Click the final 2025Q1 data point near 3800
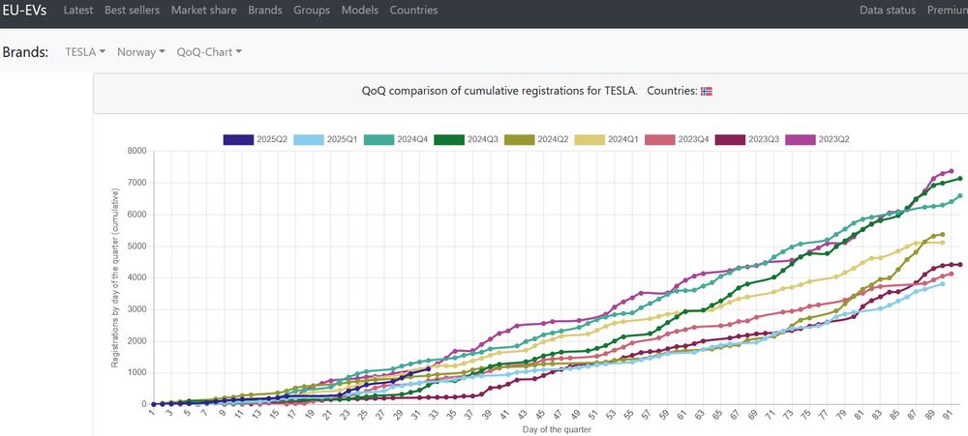This screenshot has height=436, width=968. [x=943, y=283]
